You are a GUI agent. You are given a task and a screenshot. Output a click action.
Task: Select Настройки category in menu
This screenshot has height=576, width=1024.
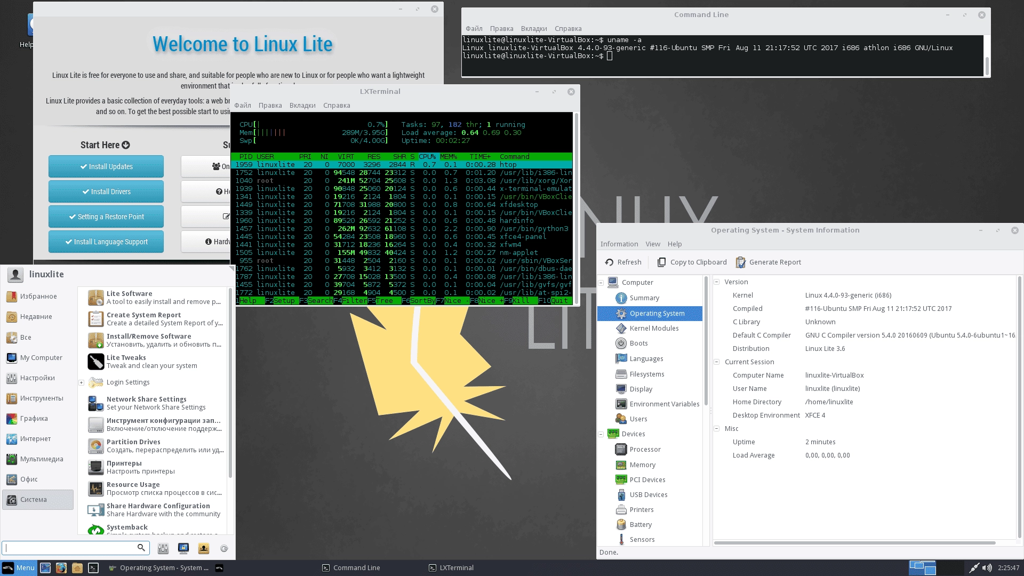[37, 378]
